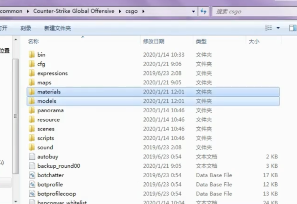Select the botchatter file name
This screenshot has width=297, height=204.
coord(51,175)
